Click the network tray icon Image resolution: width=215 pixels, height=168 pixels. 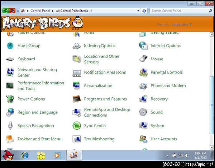tap(181, 155)
